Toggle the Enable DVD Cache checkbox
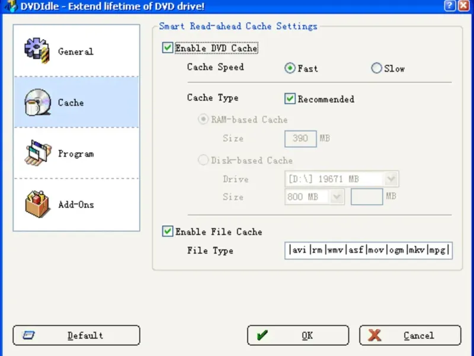Image resolution: width=474 pixels, height=356 pixels. pos(168,48)
